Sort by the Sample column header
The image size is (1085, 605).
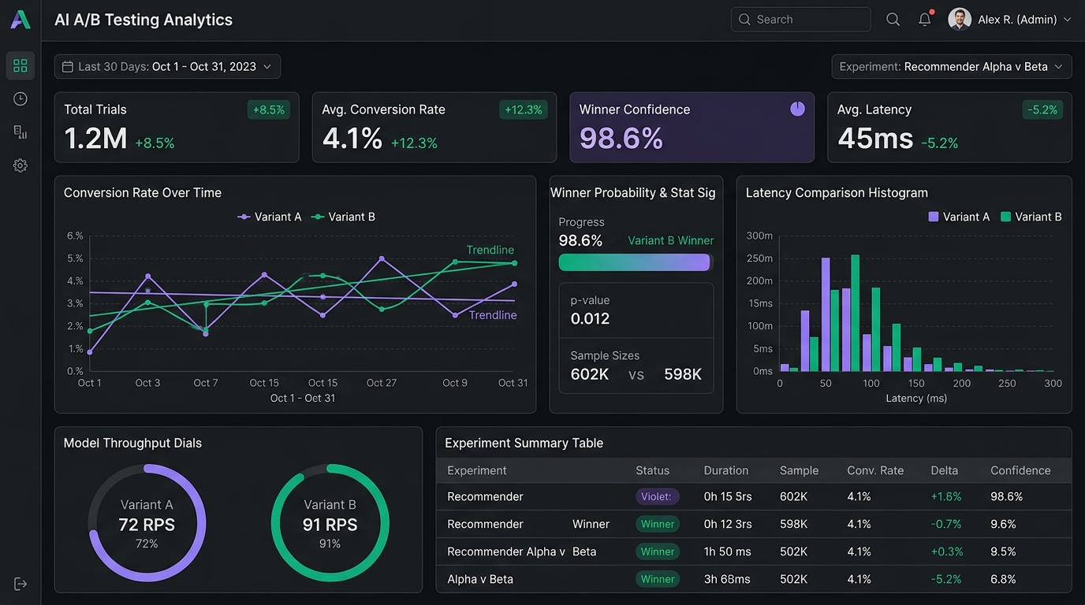pyautogui.click(x=800, y=470)
